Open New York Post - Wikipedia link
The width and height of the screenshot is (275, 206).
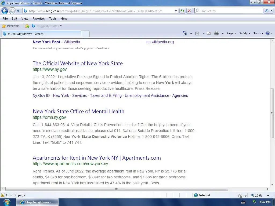coord(56,42)
